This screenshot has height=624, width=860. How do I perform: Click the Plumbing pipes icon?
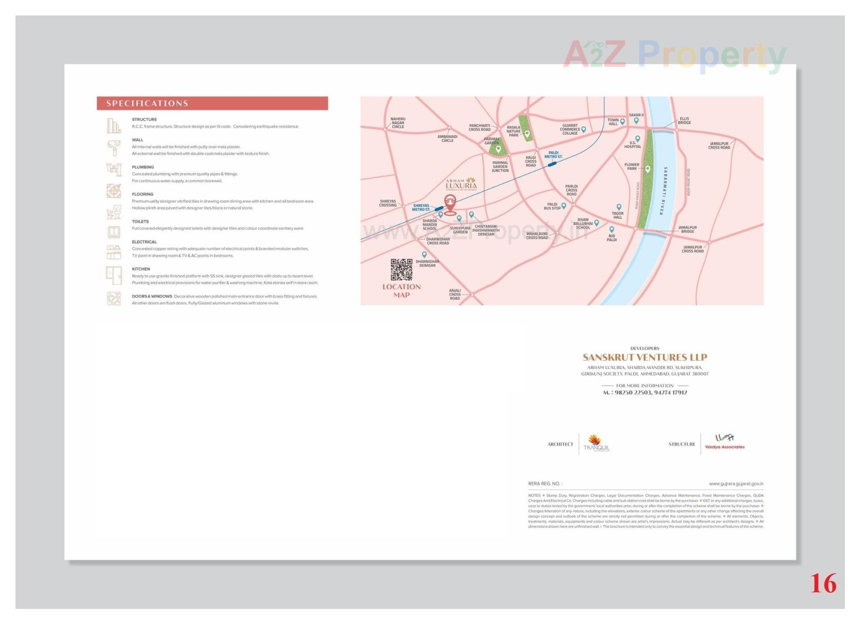tap(114, 170)
